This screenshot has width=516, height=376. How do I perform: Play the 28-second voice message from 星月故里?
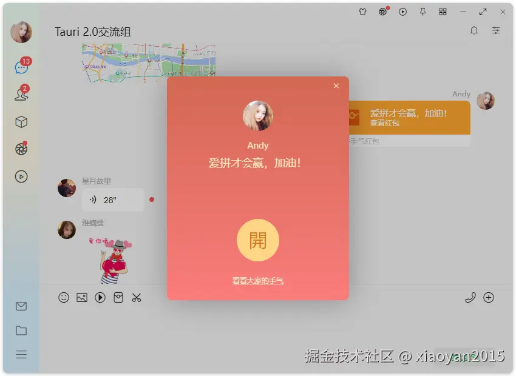pyautogui.click(x=112, y=200)
